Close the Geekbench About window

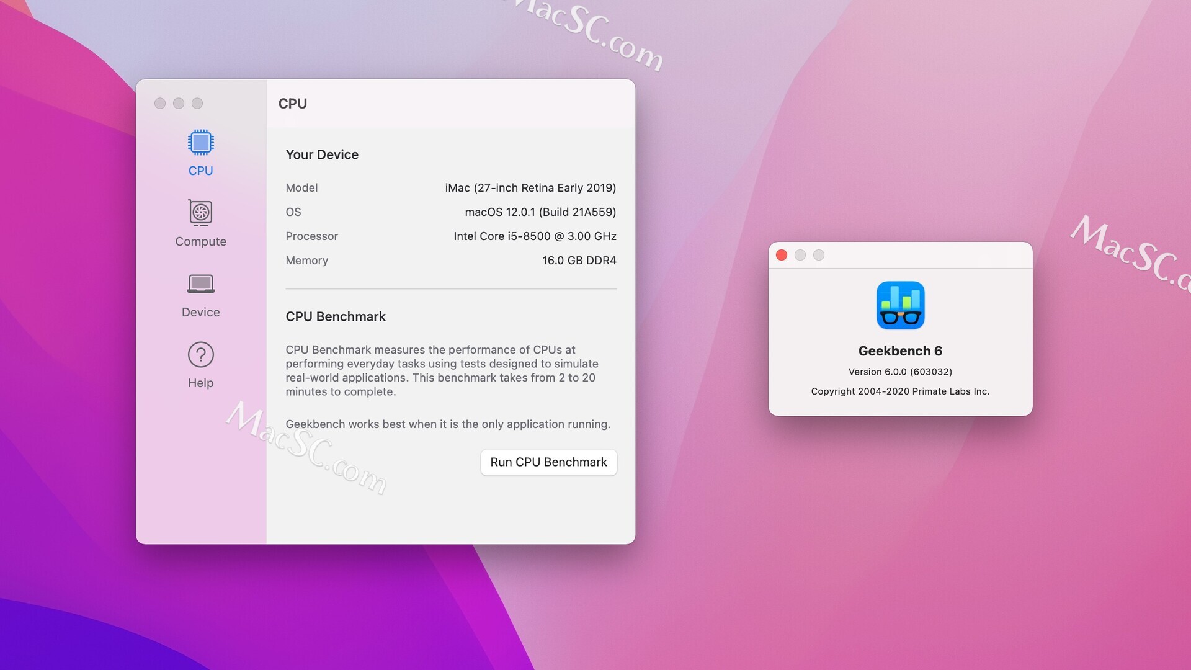tap(782, 255)
